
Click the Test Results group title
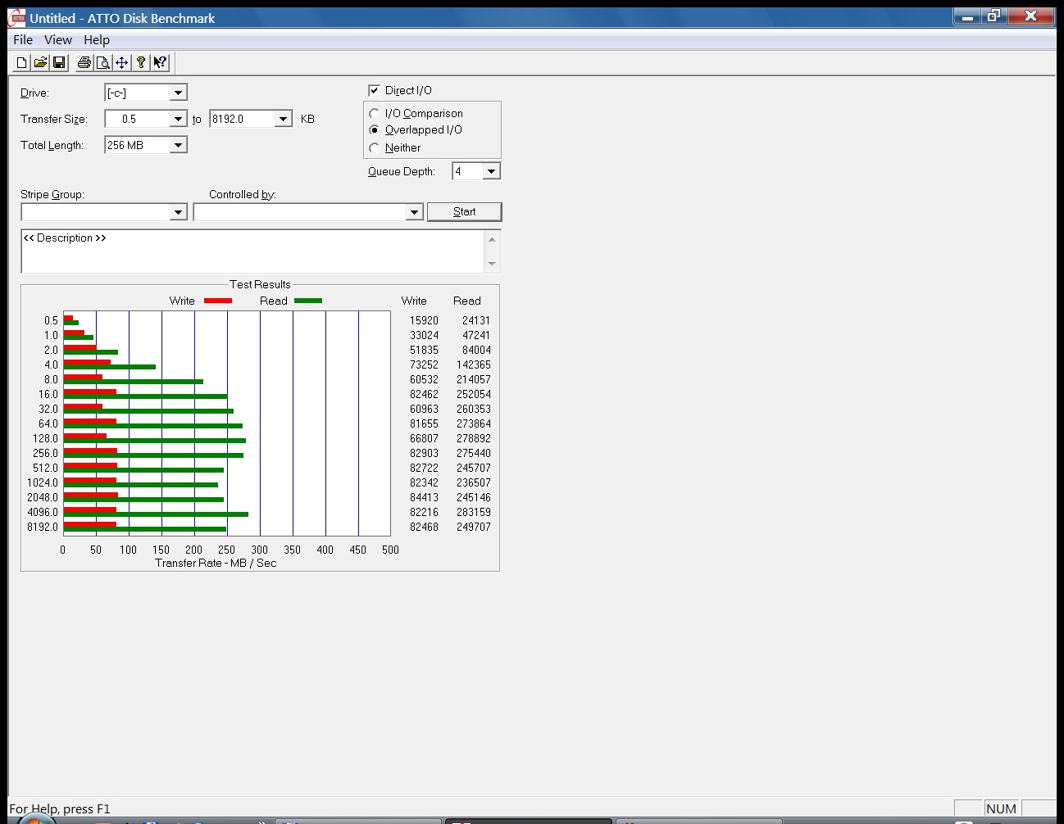260,284
